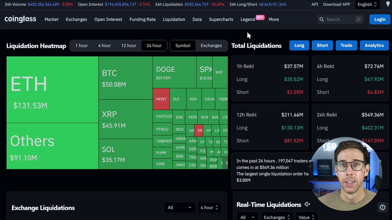
Task: Click the Short liquidations button
Action: [322, 46]
